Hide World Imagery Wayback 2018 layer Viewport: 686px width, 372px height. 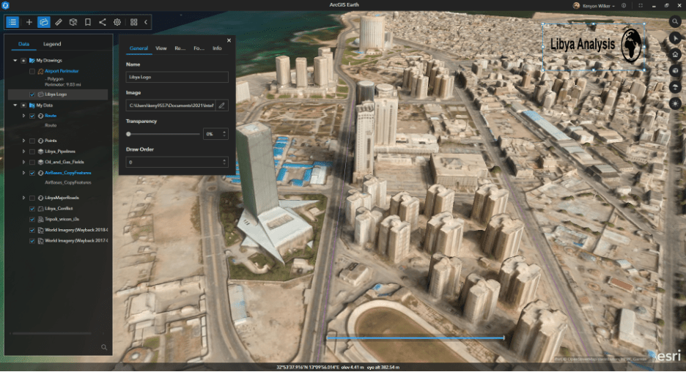pos(32,231)
